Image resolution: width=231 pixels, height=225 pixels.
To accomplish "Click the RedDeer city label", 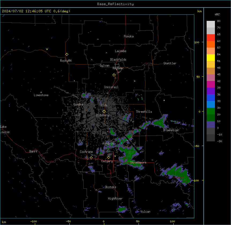I will (x=118, y=68).
